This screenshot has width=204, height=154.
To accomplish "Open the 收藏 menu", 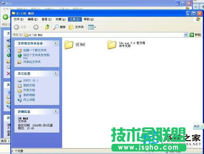I will tap(60, 19).
